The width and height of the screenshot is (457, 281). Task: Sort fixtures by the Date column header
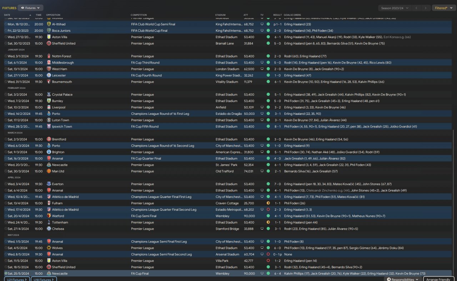(x=7, y=15)
